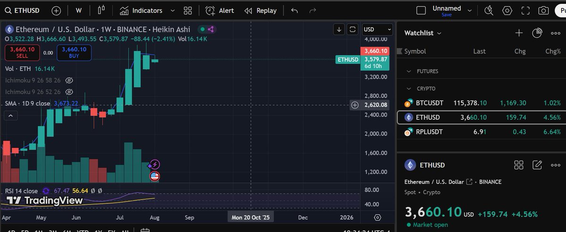Open ETHUSD details grid icon
The image size is (566, 232).
(519, 165)
